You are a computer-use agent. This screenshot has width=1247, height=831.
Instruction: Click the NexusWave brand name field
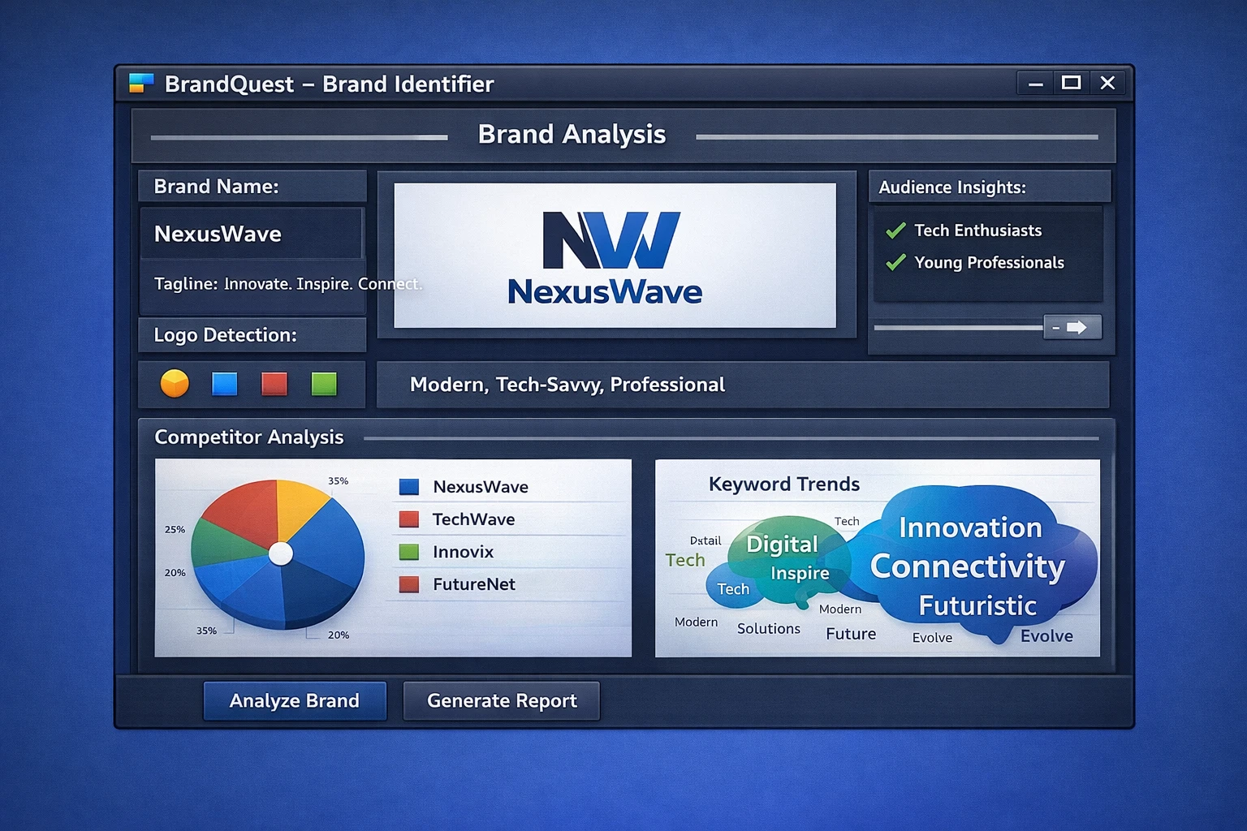click(x=250, y=234)
